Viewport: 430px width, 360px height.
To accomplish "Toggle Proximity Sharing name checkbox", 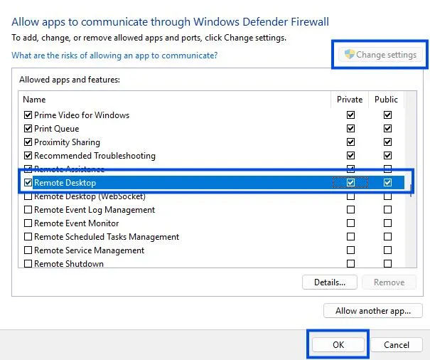I will [x=28, y=142].
